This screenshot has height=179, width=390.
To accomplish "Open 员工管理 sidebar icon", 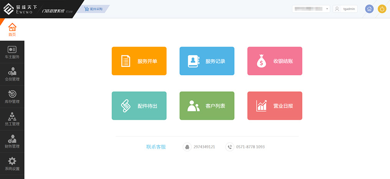I will click(12, 116).
